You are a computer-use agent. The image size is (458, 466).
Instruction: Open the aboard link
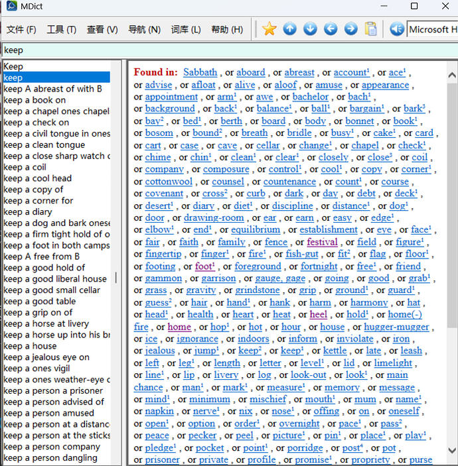(x=251, y=72)
